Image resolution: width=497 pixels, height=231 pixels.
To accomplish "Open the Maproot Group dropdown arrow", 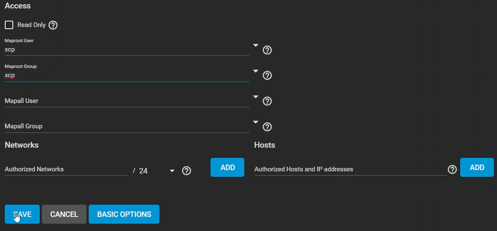I will click(x=255, y=71).
